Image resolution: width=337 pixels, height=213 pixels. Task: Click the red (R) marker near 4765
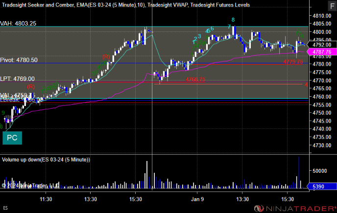[x=31, y=86]
